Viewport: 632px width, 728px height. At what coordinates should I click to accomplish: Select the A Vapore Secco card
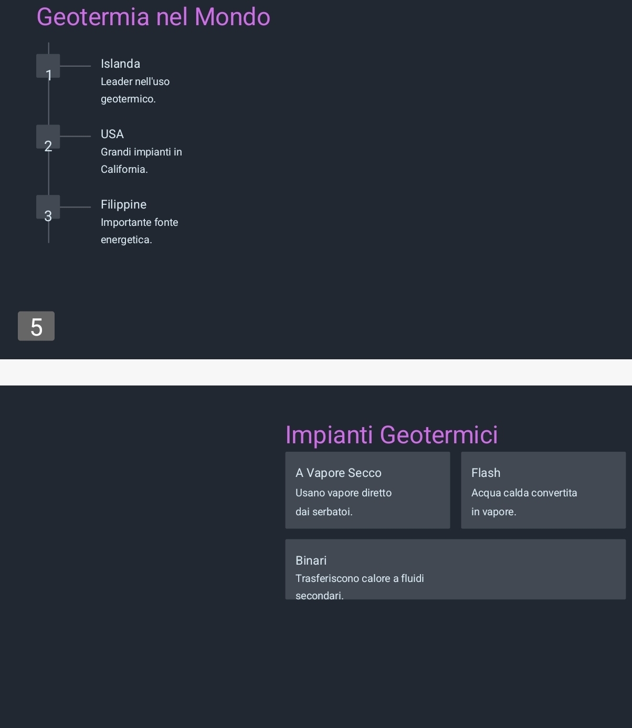click(367, 490)
